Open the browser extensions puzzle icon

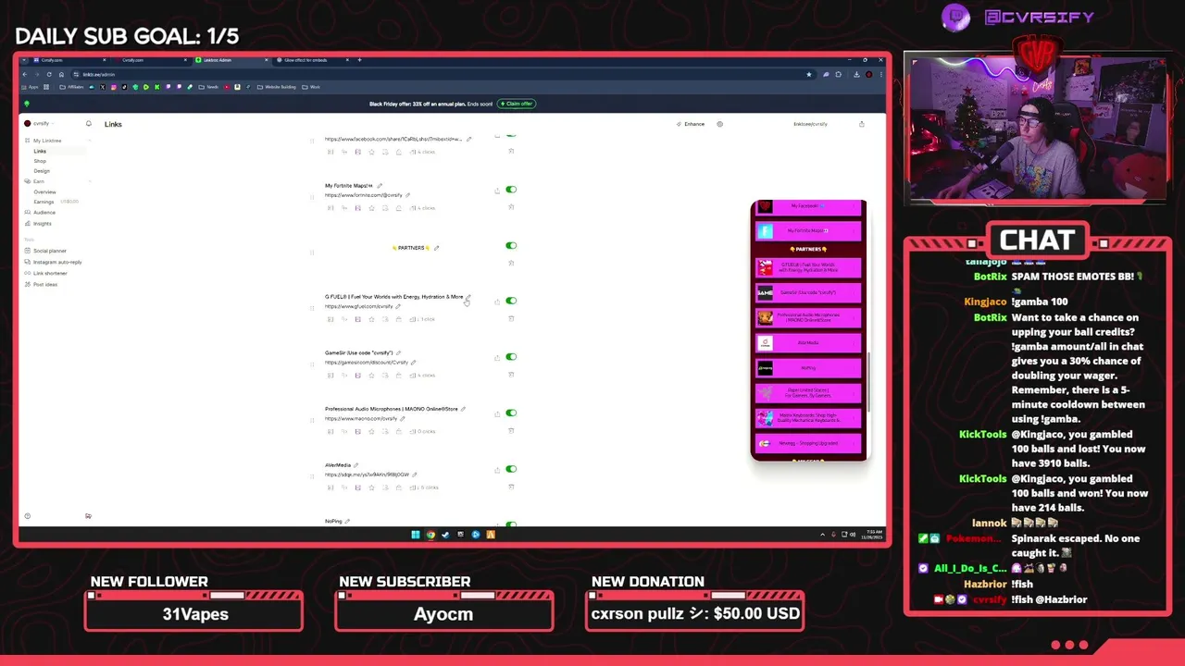pos(839,74)
